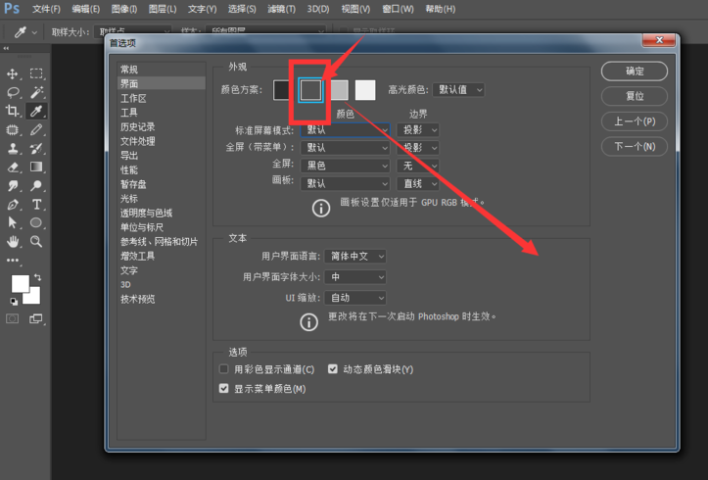
Task: Open 高光颜色 dropdown
Action: (x=458, y=90)
